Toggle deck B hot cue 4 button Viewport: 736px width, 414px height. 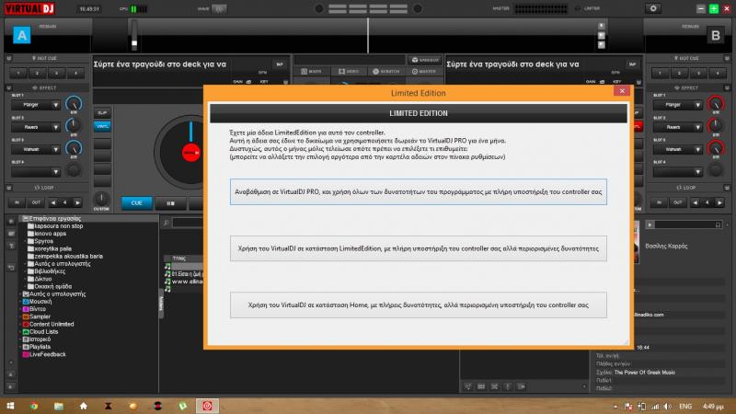click(x=718, y=73)
